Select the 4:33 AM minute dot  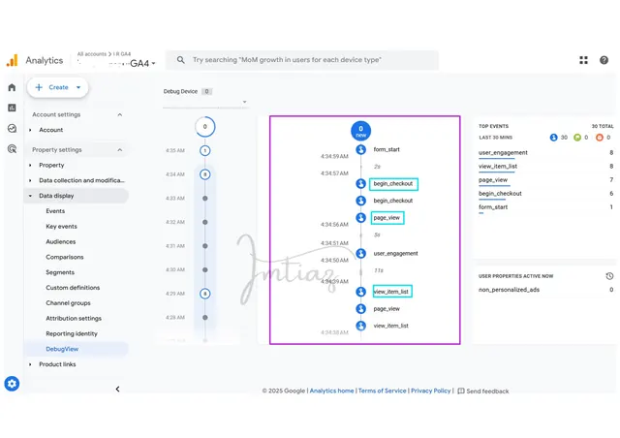click(204, 199)
